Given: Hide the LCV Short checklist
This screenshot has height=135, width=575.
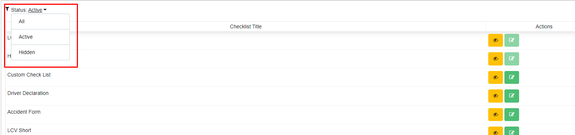Looking at the screenshot, I should coord(495,131).
